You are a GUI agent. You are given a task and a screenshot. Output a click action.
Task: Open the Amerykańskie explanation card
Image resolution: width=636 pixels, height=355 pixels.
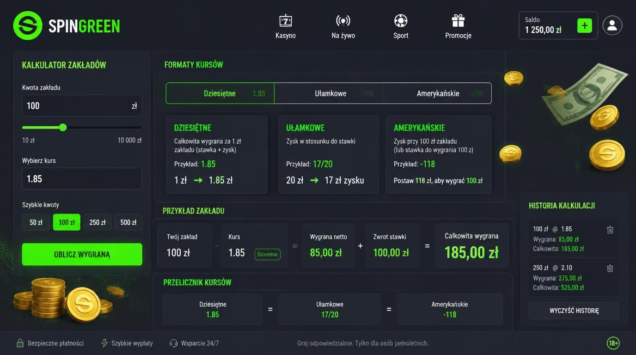click(439, 154)
